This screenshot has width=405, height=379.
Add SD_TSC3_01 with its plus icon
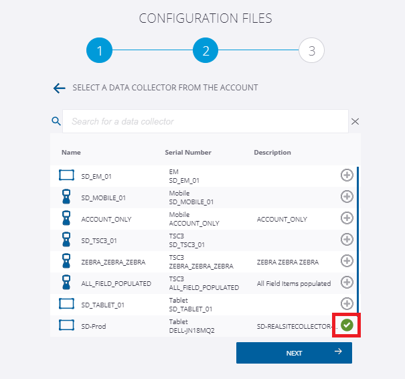coord(347,240)
